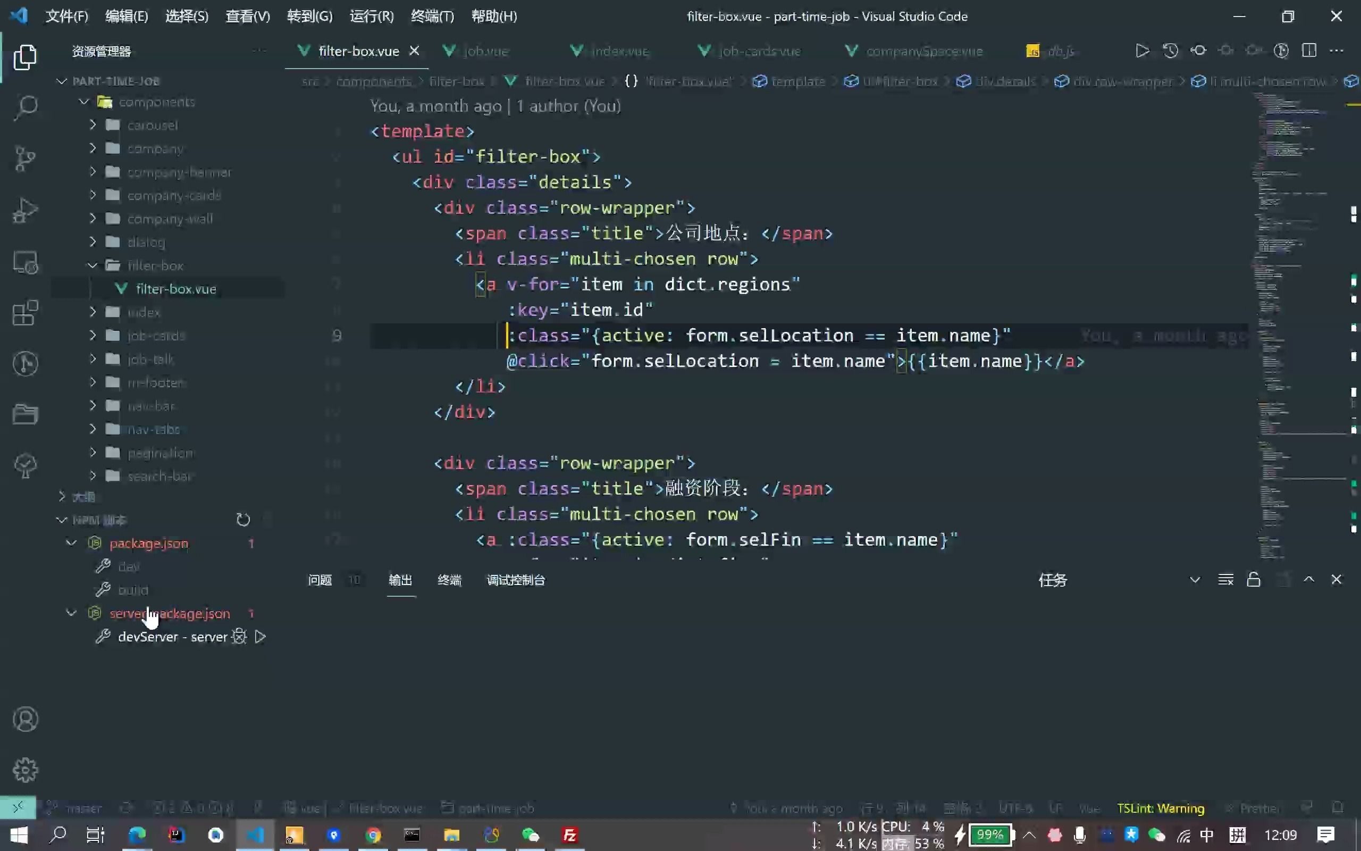This screenshot has width=1361, height=851.
Task: Open the Source Control view
Action: click(x=25, y=158)
